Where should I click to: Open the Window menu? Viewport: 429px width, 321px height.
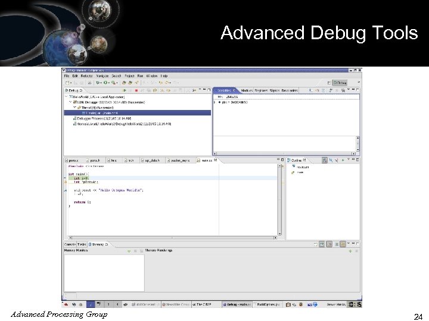pyautogui.click(x=151, y=76)
